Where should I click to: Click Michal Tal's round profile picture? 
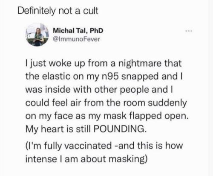37,35
